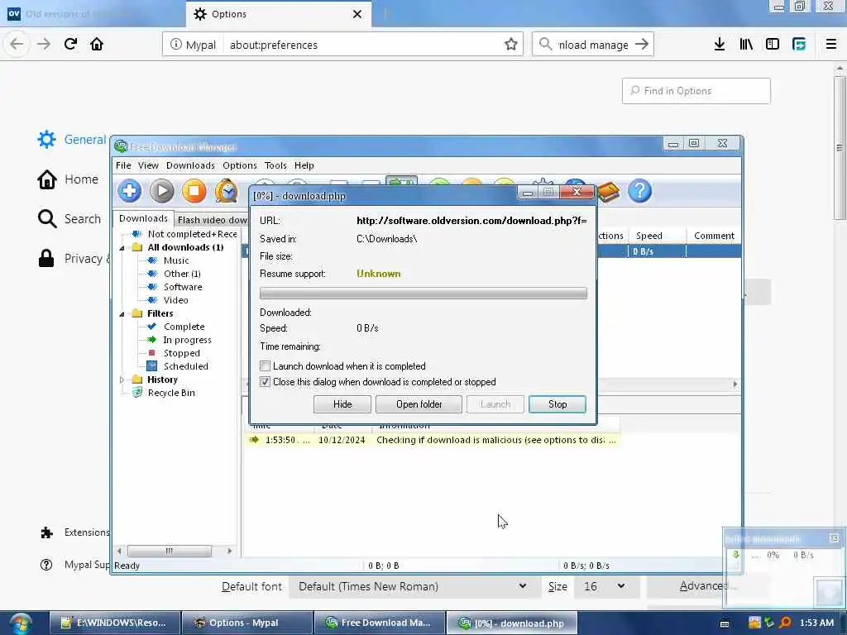Open the alarm clock scheduler icon
The height and width of the screenshot is (635, 847).
point(227,191)
